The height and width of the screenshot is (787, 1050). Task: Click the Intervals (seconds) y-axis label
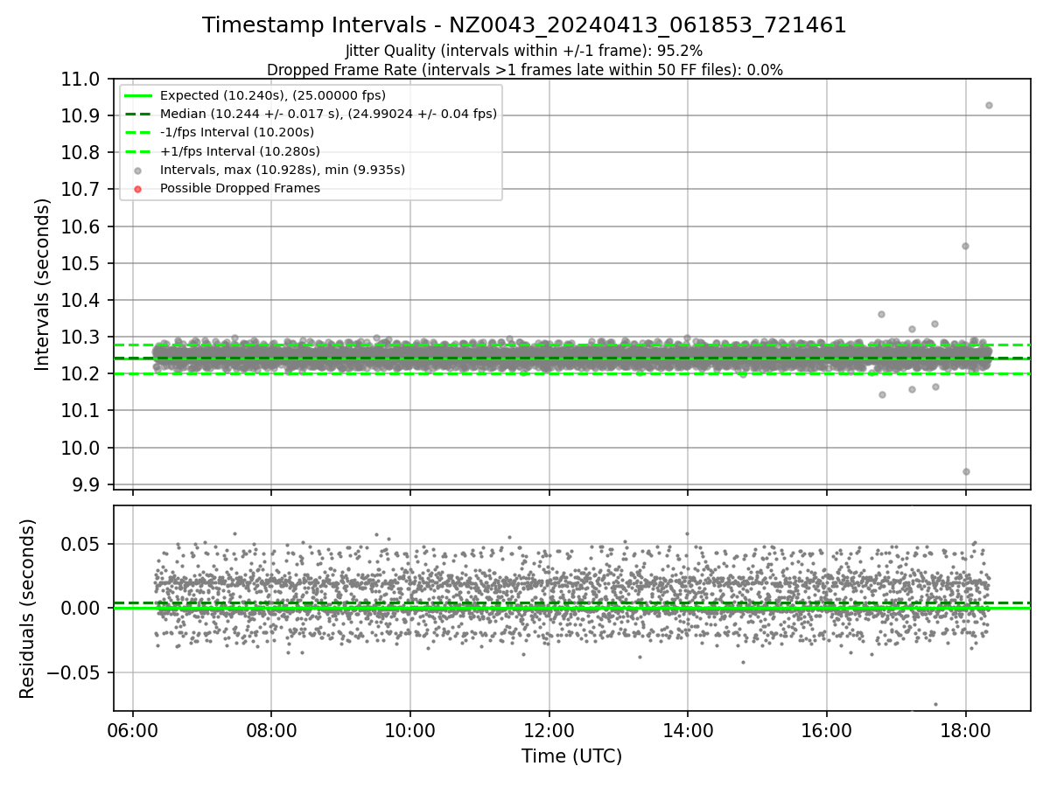(x=43, y=284)
